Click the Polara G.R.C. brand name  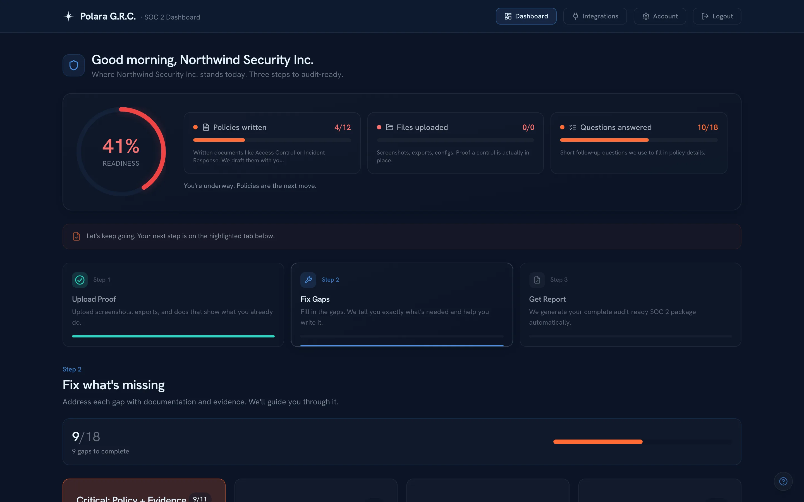click(x=108, y=16)
